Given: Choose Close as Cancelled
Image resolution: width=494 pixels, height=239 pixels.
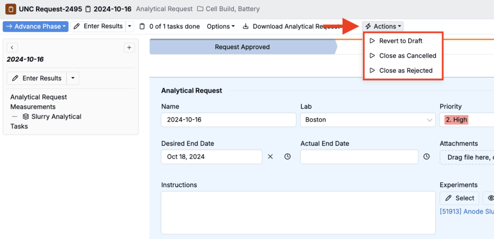Looking at the screenshot, I should click(x=407, y=56).
